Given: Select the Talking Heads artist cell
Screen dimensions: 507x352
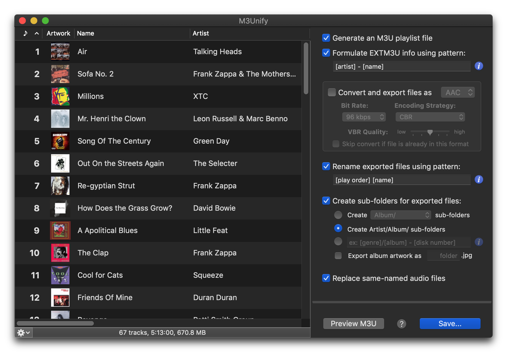Looking at the screenshot, I should pyautogui.click(x=217, y=52).
